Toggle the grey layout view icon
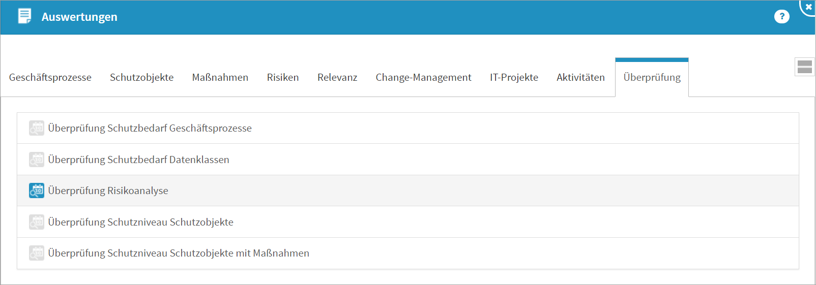This screenshot has height=285, width=816. coord(804,67)
